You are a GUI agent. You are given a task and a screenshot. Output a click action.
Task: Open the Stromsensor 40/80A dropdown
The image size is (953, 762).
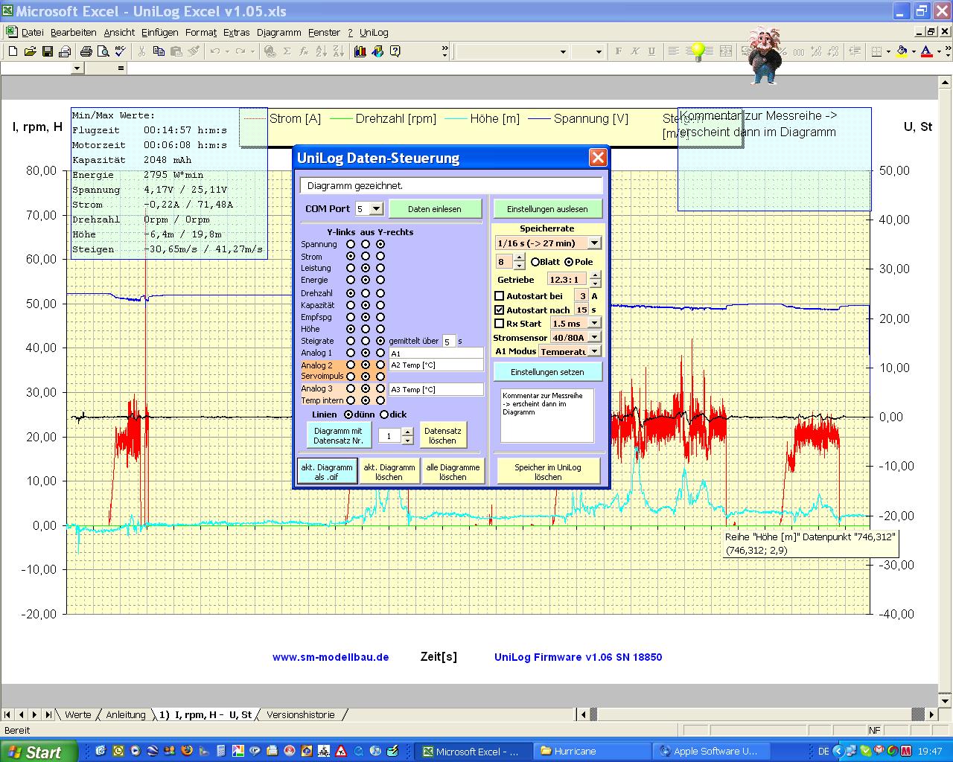[x=594, y=337]
